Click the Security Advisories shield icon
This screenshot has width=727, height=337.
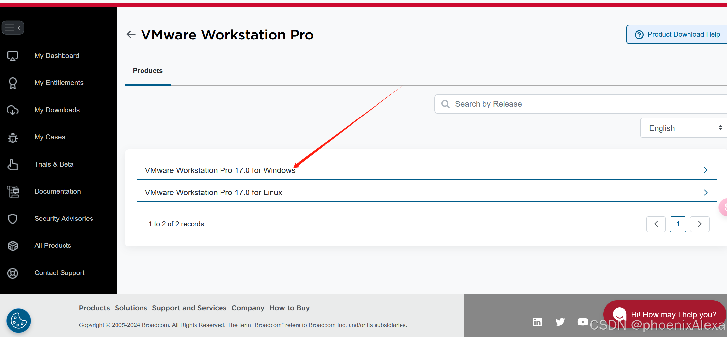[x=13, y=219]
